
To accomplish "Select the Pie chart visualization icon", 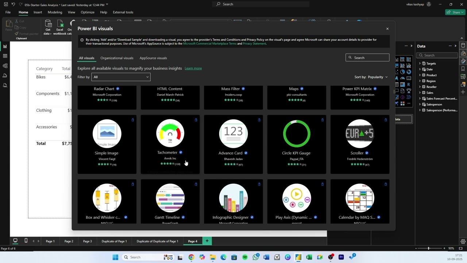I will point(402,72).
